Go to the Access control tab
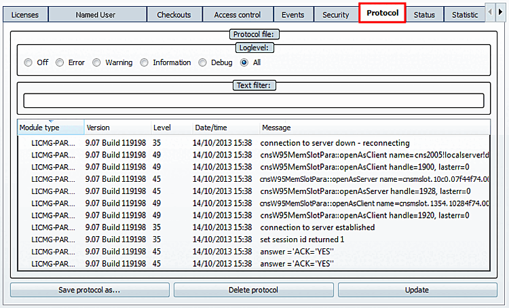Viewport: 509px width, 308px height. click(238, 15)
